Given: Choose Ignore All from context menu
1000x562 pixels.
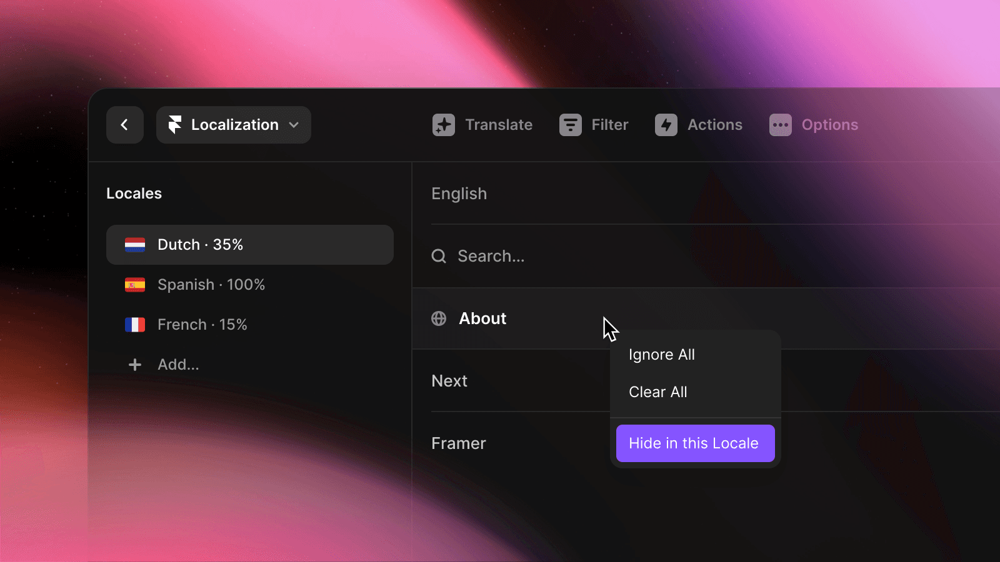Looking at the screenshot, I should click(662, 355).
